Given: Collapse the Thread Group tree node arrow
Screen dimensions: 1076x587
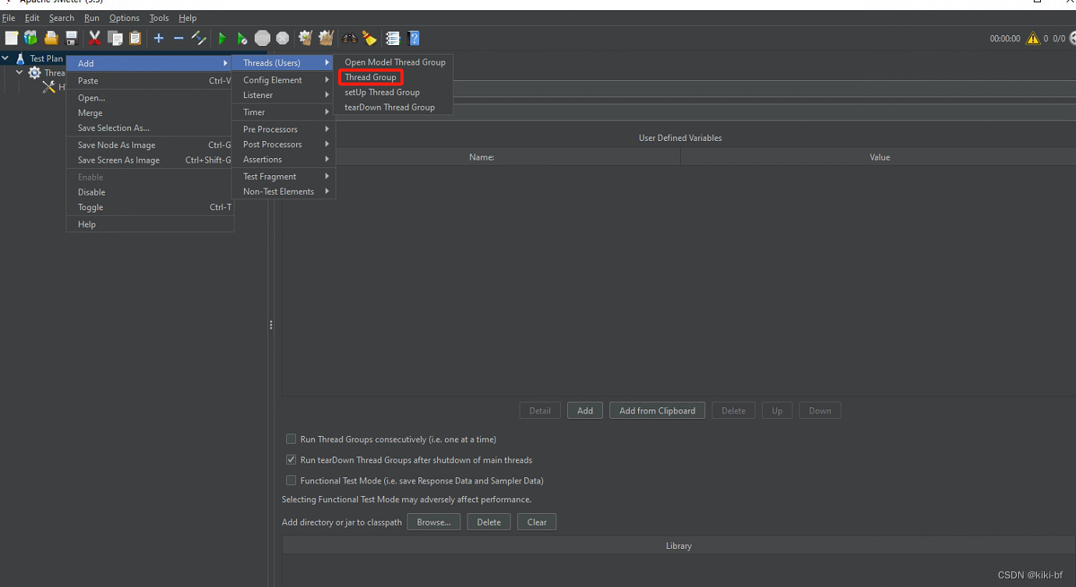Looking at the screenshot, I should [20, 72].
